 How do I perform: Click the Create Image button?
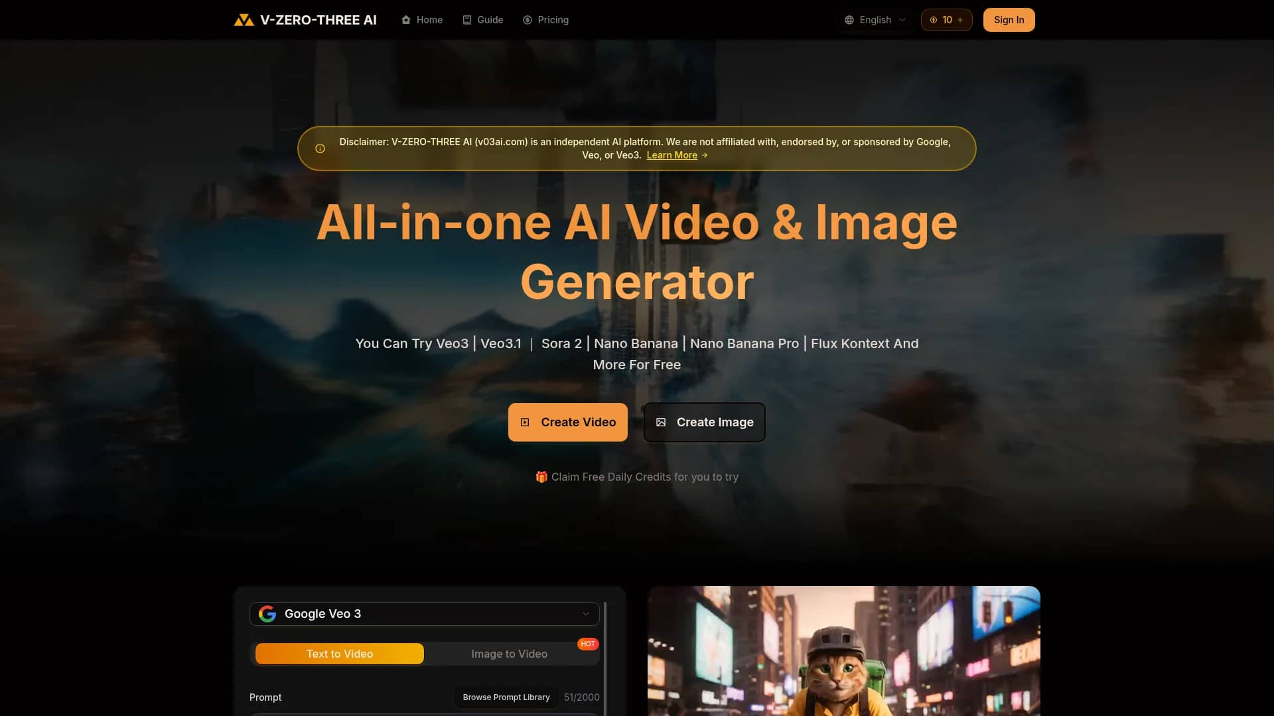point(705,422)
